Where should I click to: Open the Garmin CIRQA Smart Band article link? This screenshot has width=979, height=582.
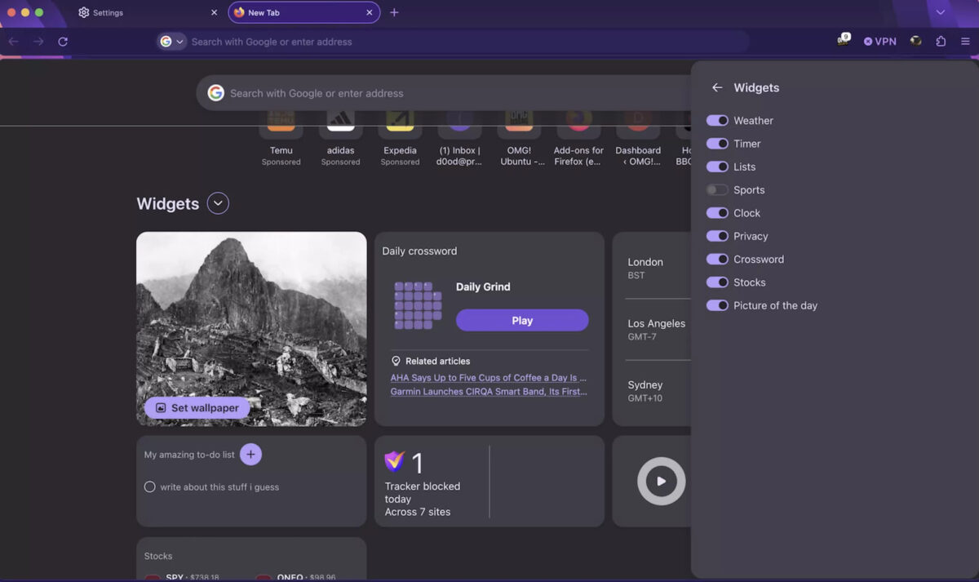[489, 391]
